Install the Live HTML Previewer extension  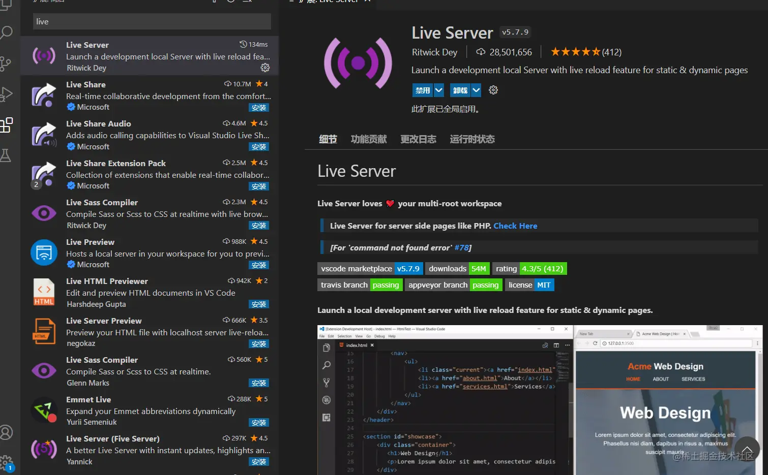point(259,304)
